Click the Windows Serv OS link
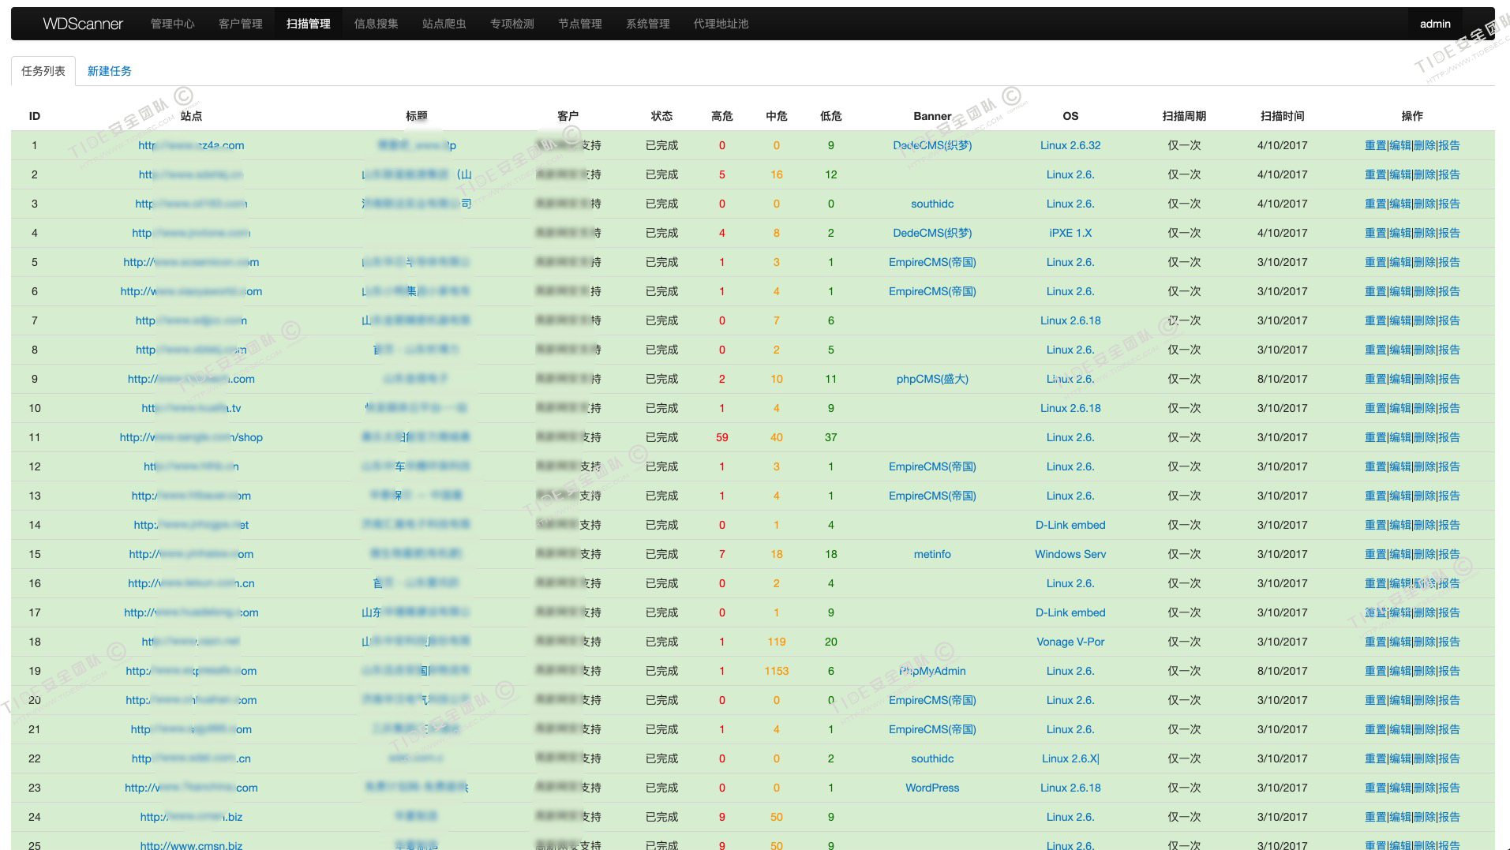1510x850 pixels. coord(1070,554)
